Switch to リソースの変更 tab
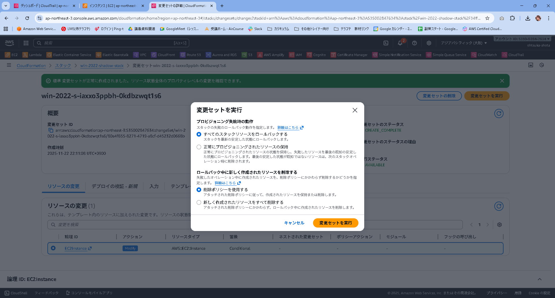This screenshot has width=555, height=298. [x=63, y=186]
